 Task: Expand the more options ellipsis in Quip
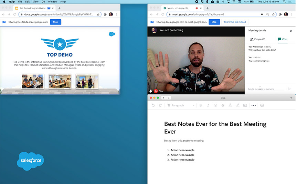[254, 105]
